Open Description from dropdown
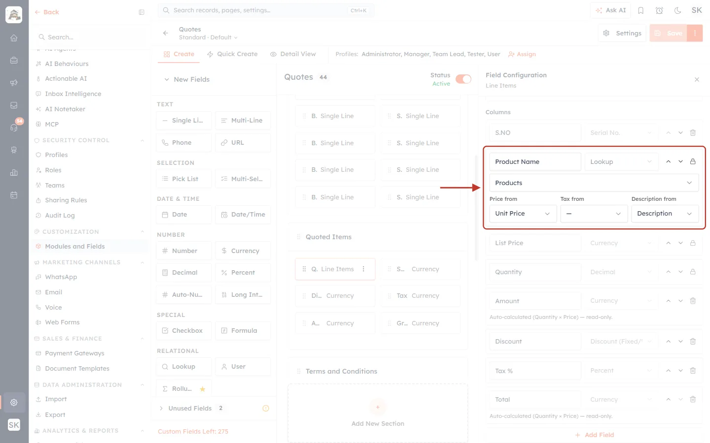Screen dimensions: 710x443 point(665,214)
